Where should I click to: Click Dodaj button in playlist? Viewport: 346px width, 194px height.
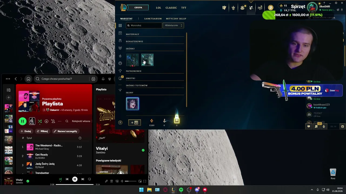point(26,131)
